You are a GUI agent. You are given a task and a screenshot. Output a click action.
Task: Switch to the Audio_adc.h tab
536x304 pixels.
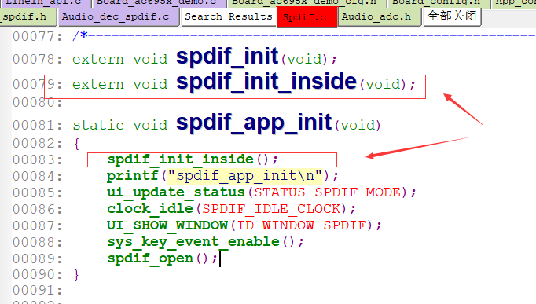coord(379,16)
